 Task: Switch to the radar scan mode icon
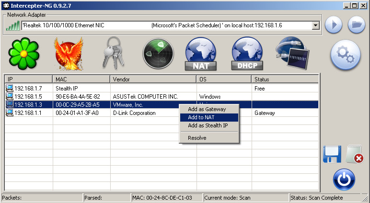[157, 54]
